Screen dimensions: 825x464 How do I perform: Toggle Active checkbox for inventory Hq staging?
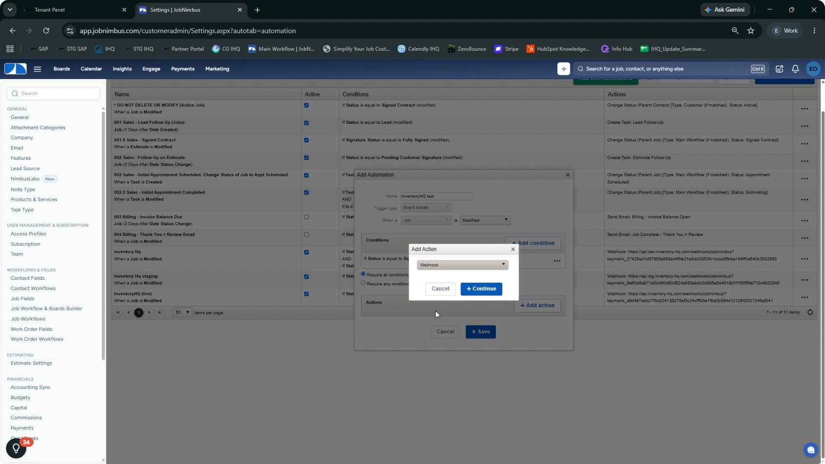[x=306, y=277]
